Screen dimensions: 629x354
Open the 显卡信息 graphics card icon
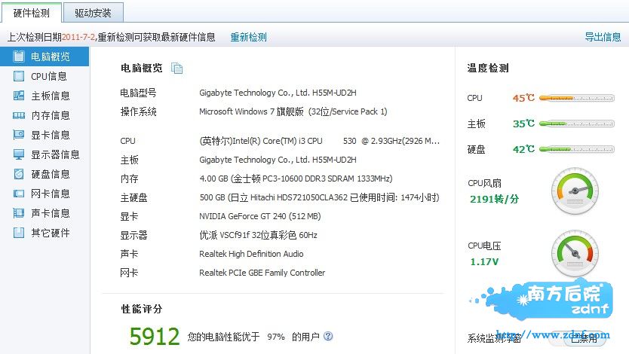tap(18, 135)
